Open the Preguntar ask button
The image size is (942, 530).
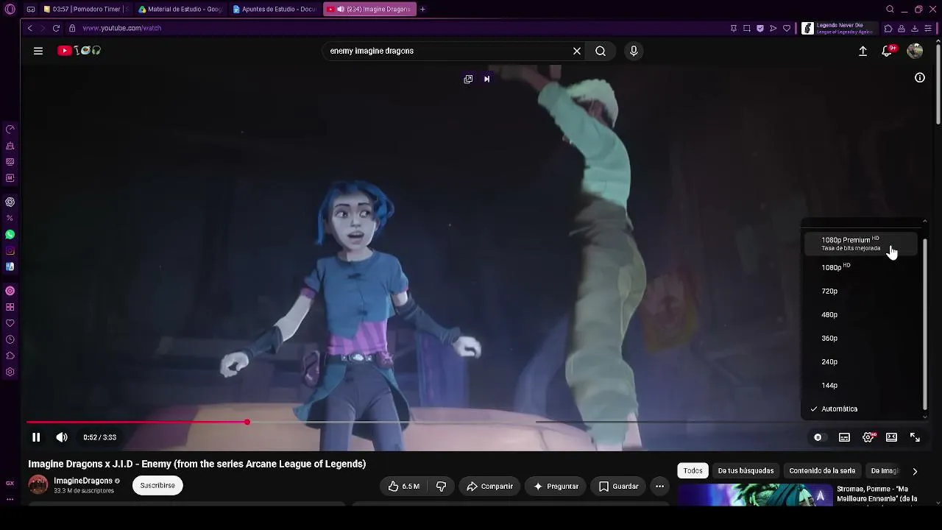point(556,486)
